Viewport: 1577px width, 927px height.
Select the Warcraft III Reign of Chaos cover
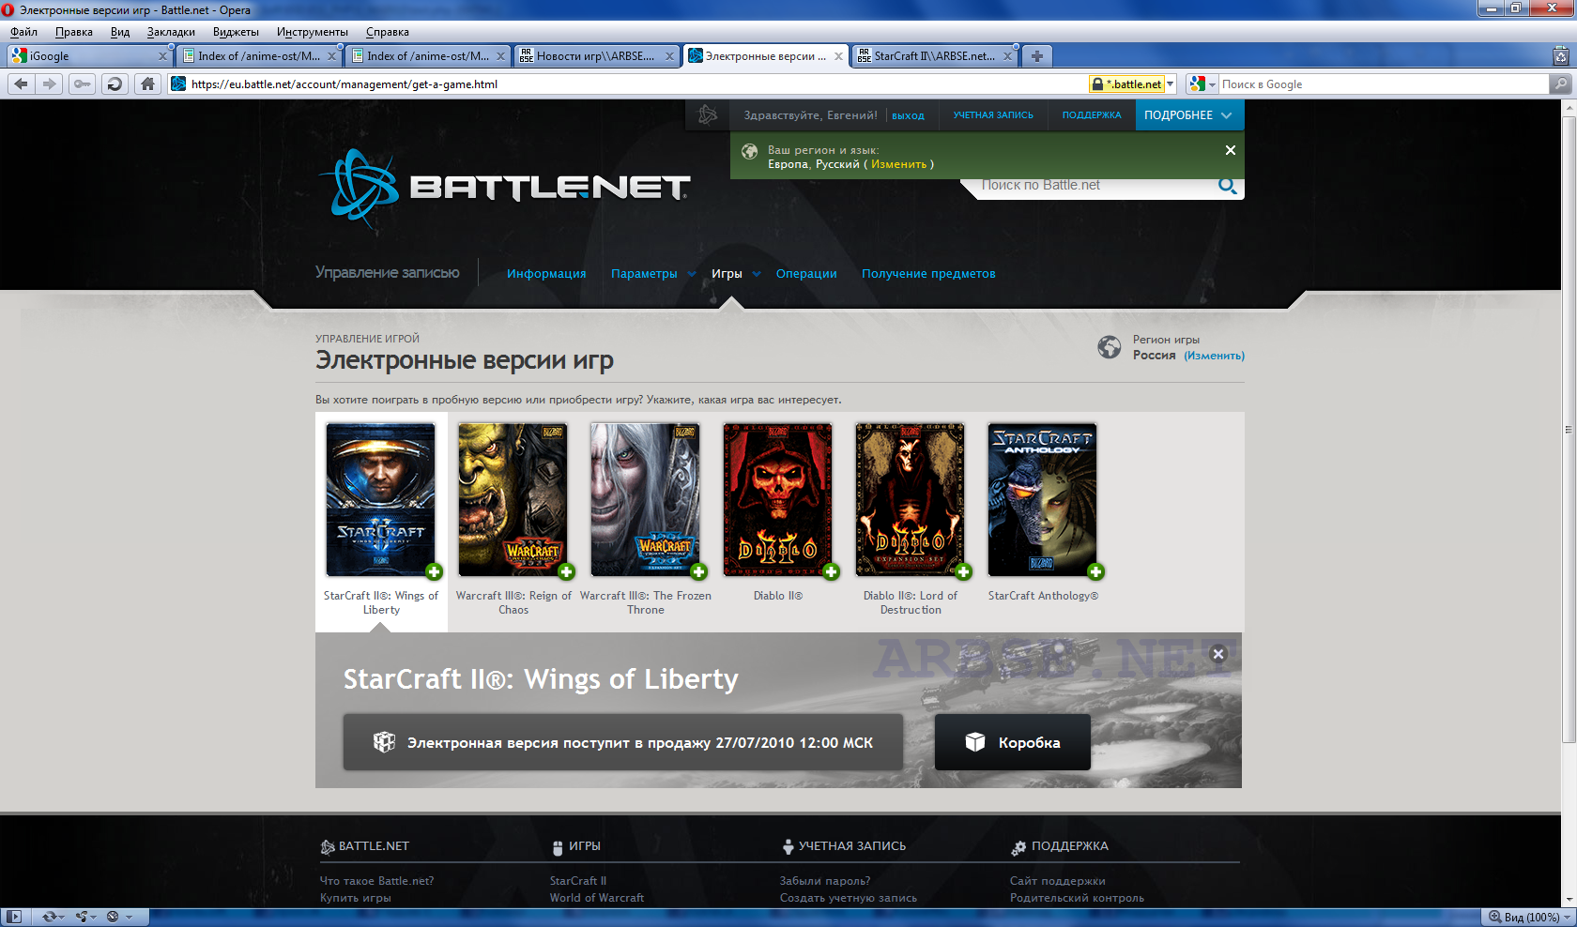point(513,499)
